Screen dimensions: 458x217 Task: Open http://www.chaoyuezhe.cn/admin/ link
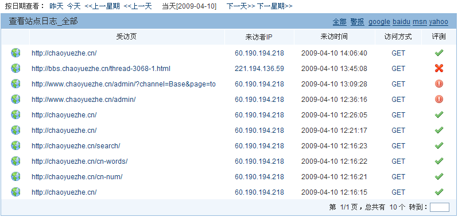point(84,100)
